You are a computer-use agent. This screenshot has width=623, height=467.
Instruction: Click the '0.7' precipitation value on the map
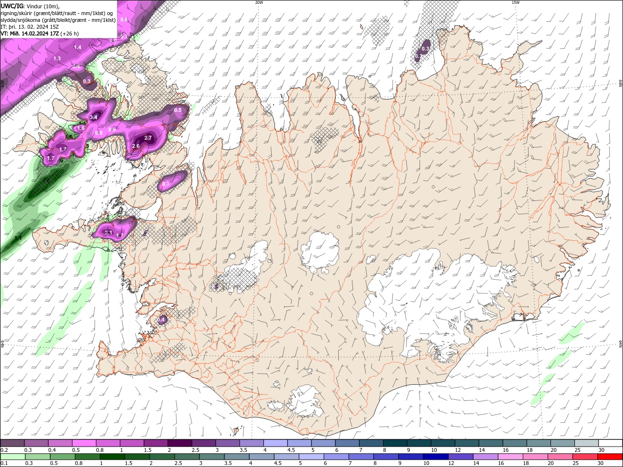pos(166,184)
